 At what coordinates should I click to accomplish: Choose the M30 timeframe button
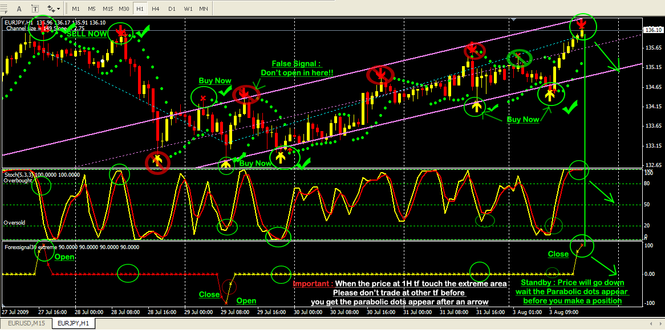124,9
